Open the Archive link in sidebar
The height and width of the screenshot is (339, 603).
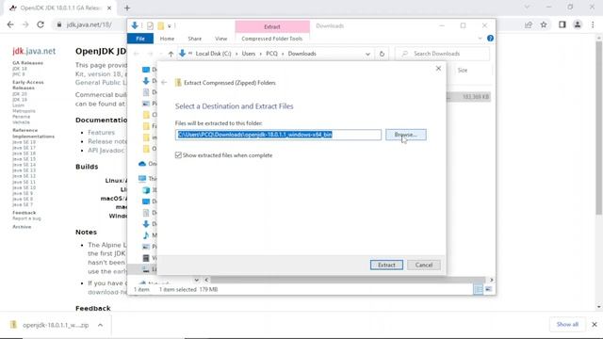pos(22,227)
